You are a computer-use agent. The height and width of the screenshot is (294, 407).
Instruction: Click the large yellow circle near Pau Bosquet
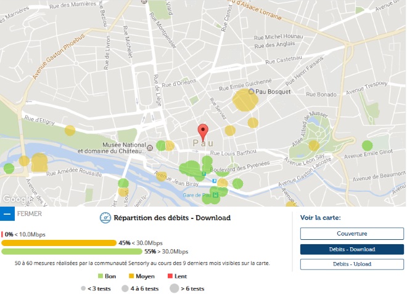tap(244, 100)
